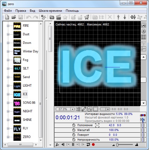This screenshot has width=149, height=150.
Task: Select the Winter Day emitter item
Action: click(x=31, y=51)
